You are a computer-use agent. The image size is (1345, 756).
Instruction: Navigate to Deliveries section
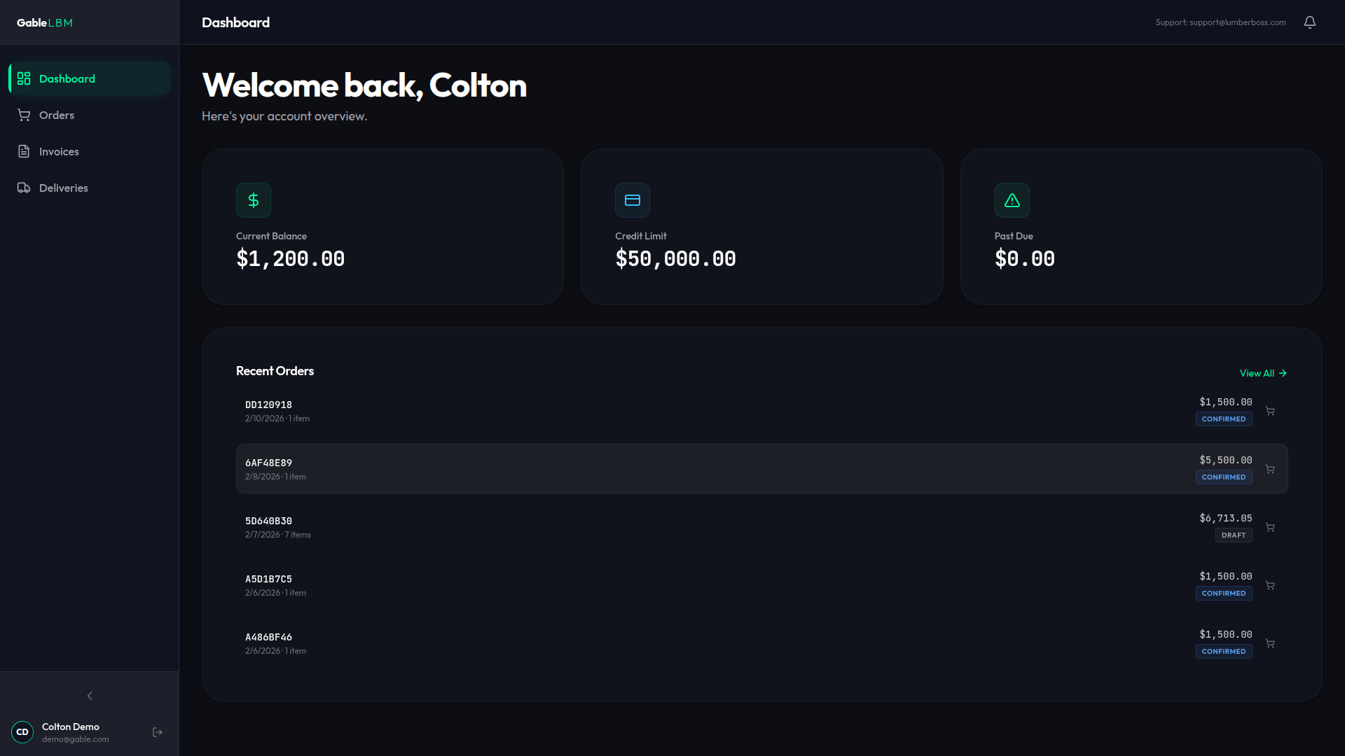63,188
